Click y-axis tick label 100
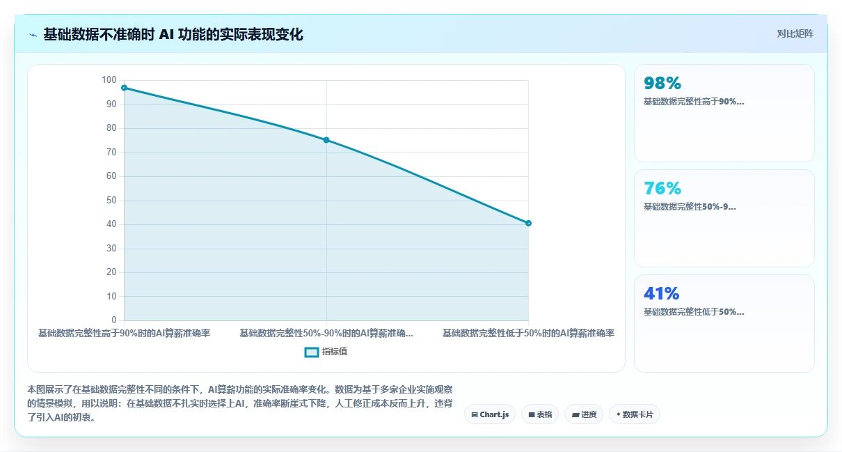This screenshot has width=842, height=452. [x=109, y=80]
